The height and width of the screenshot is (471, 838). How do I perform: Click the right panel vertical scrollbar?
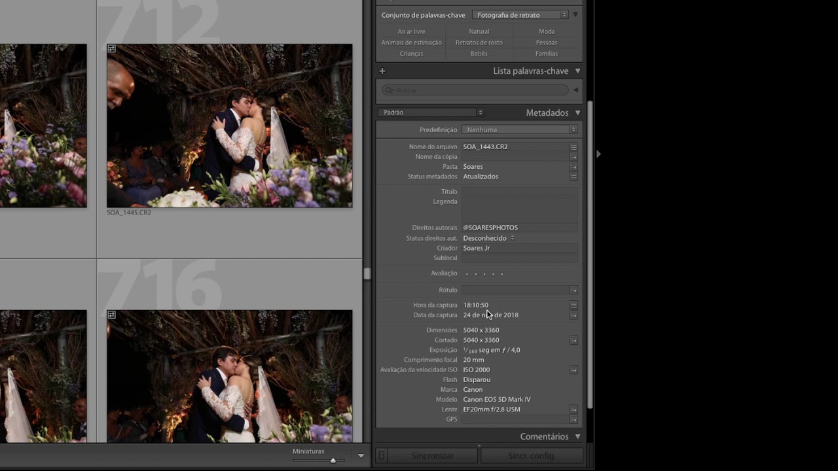pyautogui.click(x=590, y=255)
